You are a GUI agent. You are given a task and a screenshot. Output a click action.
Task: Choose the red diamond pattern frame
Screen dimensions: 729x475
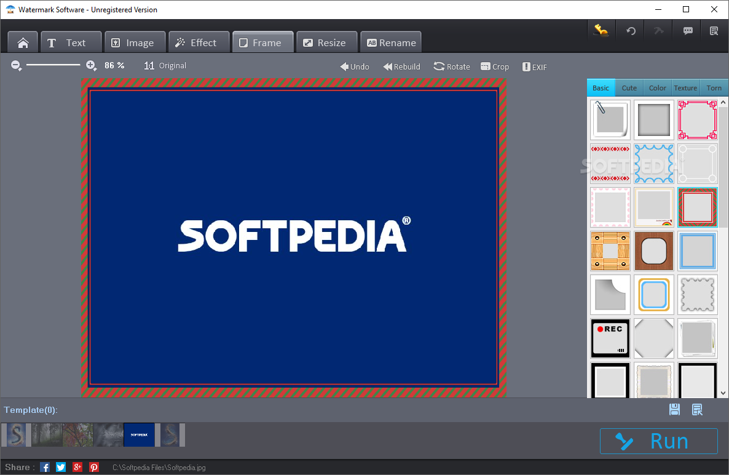(610, 163)
